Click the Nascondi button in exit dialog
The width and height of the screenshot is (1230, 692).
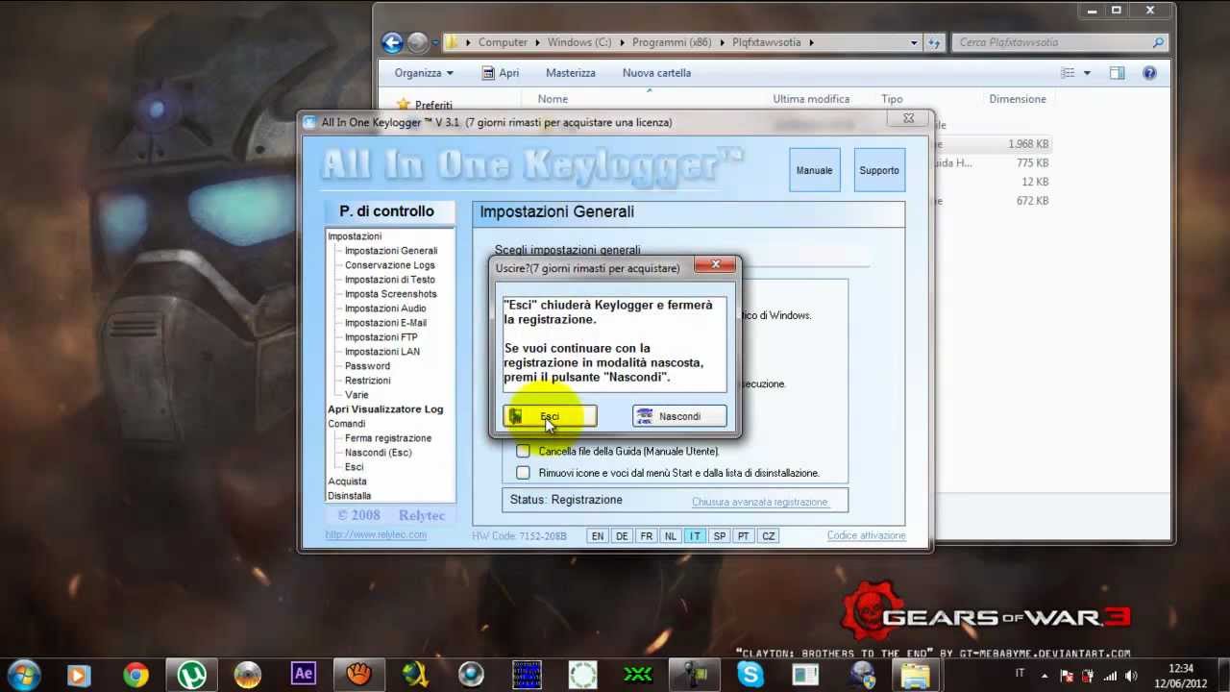(679, 416)
